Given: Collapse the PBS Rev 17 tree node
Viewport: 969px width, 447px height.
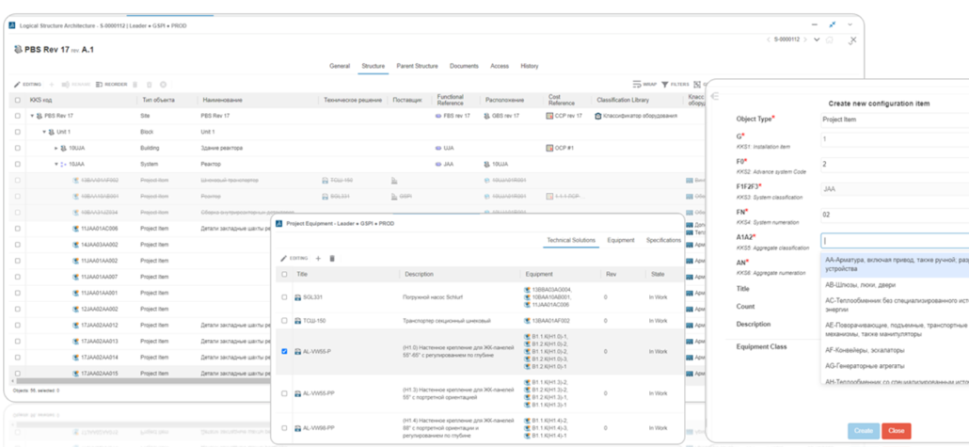Looking at the screenshot, I should click(32, 116).
